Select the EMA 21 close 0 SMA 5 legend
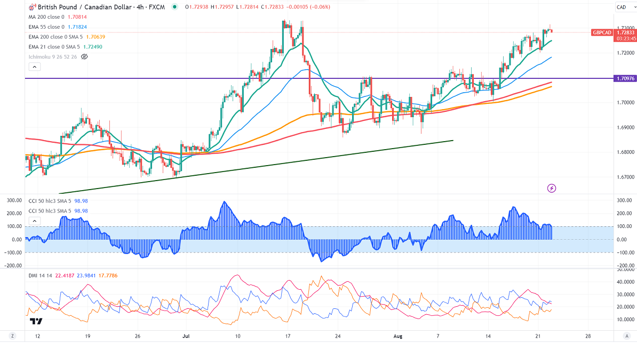This screenshot has width=637, height=343. tap(54, 47)
